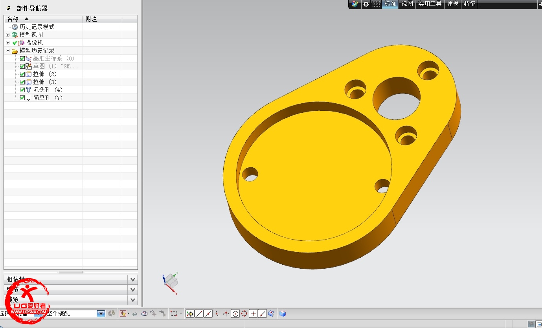Select the 沉头孔 (4) feature row

[x=48, y=90]
